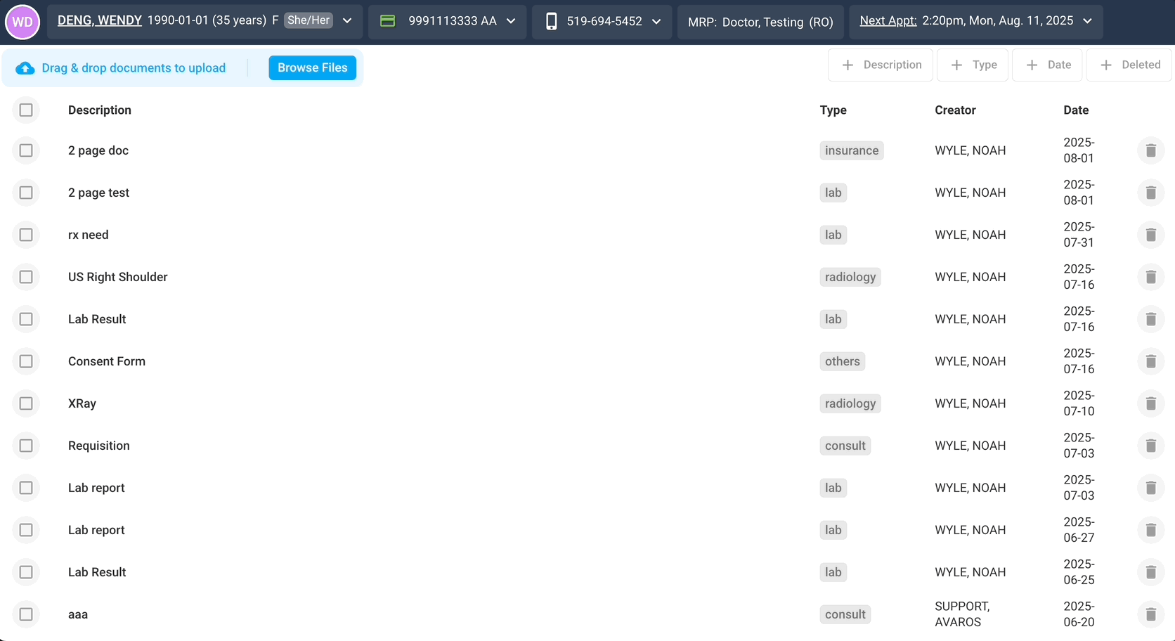Click the green health card icon
This screenshot has height=641, width=1175.
coord(387,21)
